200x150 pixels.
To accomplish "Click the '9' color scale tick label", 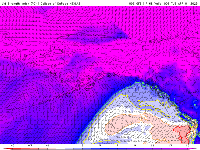I will pyautogui.click(x=135, y=145).
